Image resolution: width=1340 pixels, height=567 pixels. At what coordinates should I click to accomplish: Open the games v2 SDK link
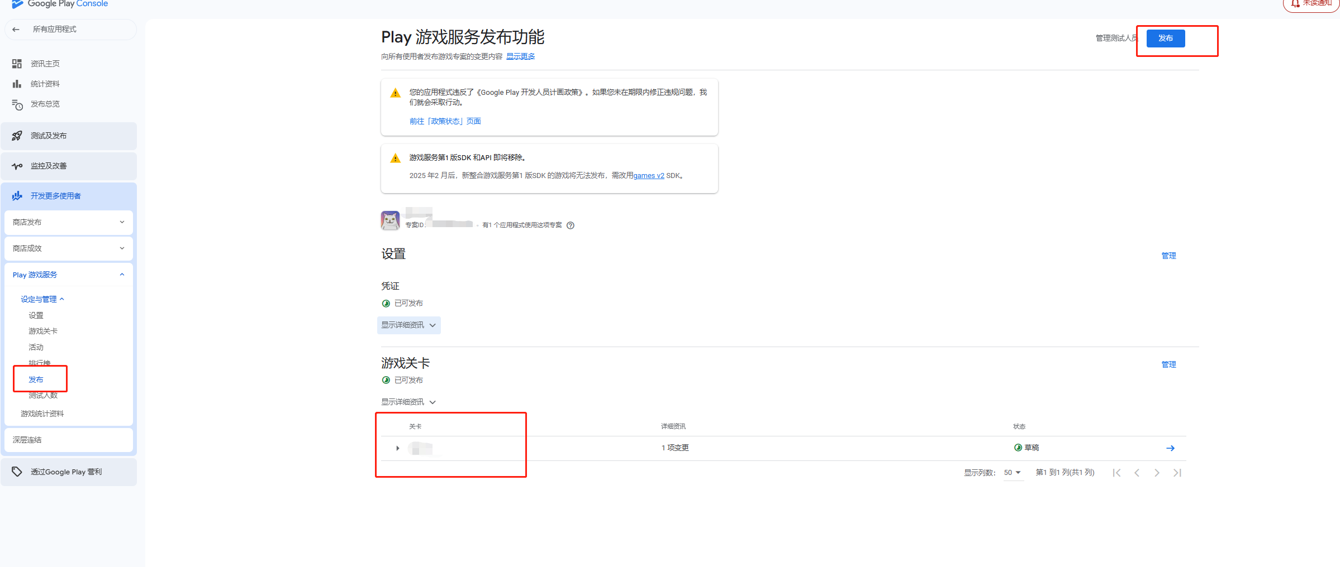point(649,175)
